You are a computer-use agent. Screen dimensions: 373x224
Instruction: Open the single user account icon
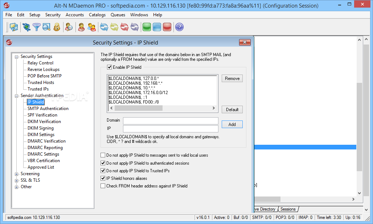pos(81,27)
